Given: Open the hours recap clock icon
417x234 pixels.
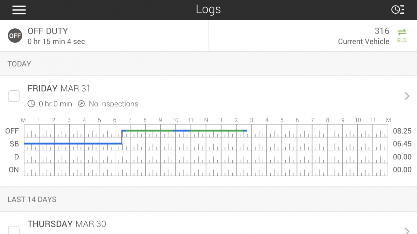Looking at the screenshot, I should pos(398,10).
